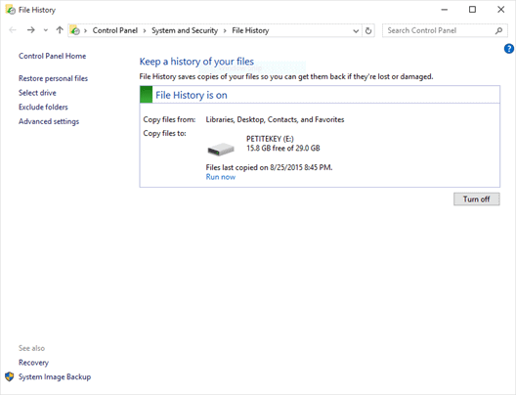Image resolution: width=516 pixels, height=395 pixels.
Task: Maximize the File History window
Action: (472, 10)
